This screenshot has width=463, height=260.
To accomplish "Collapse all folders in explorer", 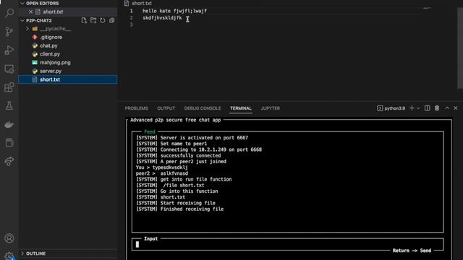I will click(x=111, y=20).
